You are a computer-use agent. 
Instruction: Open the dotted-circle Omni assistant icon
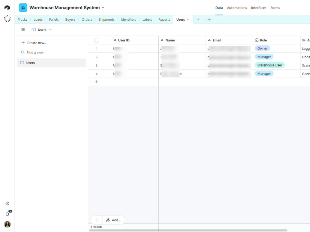(7, 19)
